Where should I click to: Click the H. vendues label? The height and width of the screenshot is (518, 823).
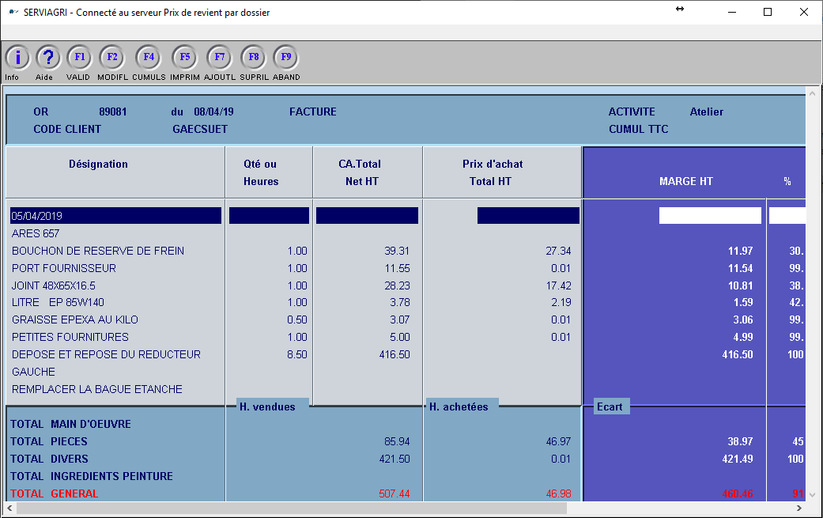click(267, 406)
